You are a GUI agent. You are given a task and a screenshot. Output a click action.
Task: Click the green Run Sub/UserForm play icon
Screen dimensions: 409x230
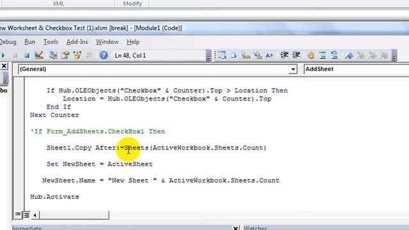(3, 56)
